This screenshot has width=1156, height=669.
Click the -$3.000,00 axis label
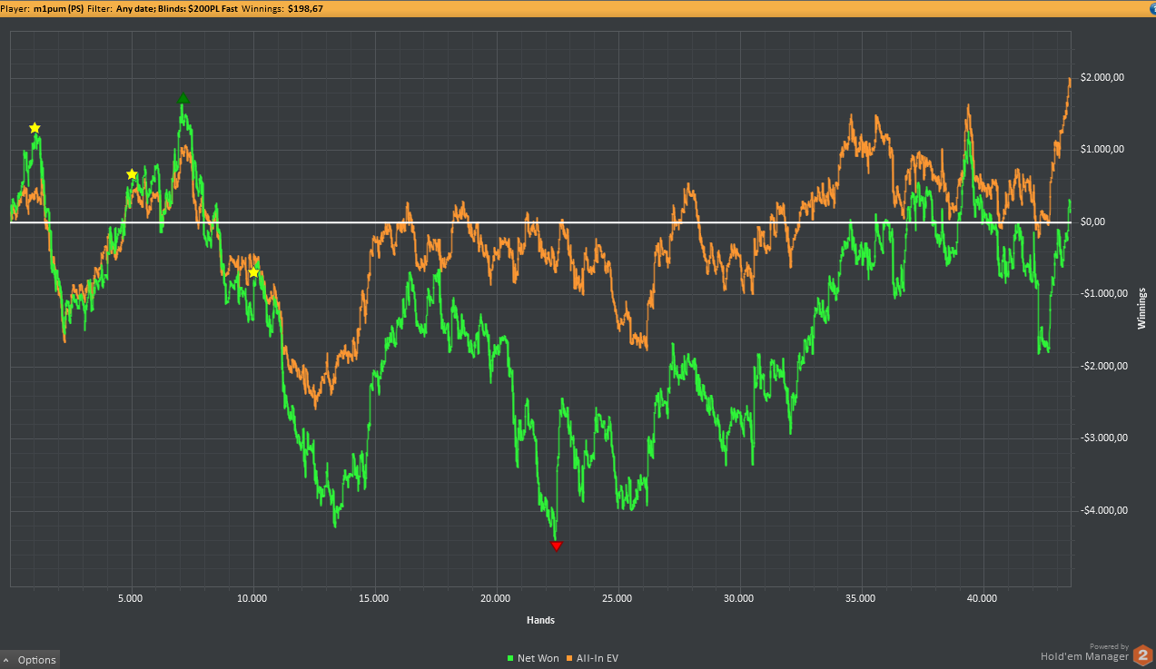[1105, 438]
